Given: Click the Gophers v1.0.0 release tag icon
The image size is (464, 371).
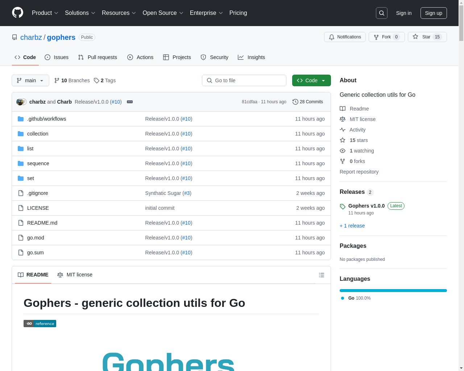Looking at the screenshot, I should (343, 207).
